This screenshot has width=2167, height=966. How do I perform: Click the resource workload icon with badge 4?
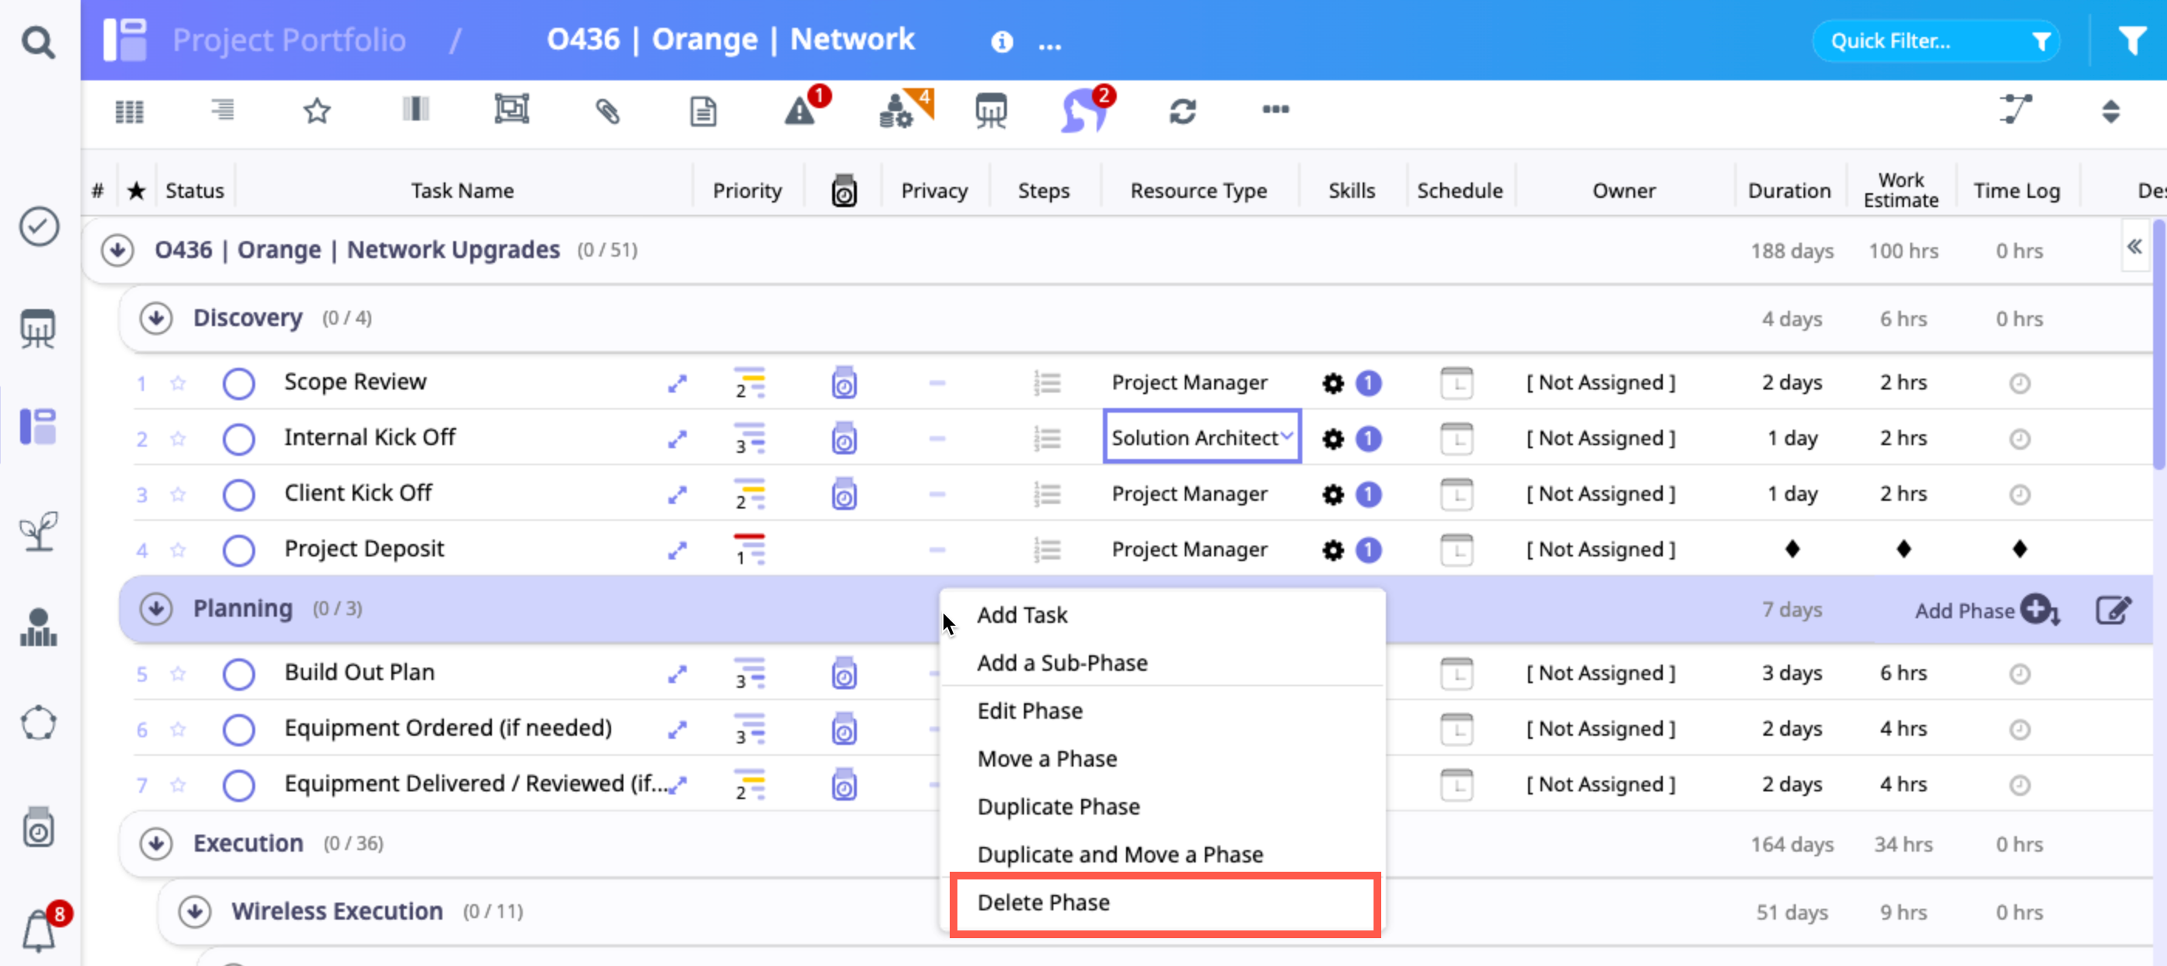pyautogui.click(x=899, y=111)
